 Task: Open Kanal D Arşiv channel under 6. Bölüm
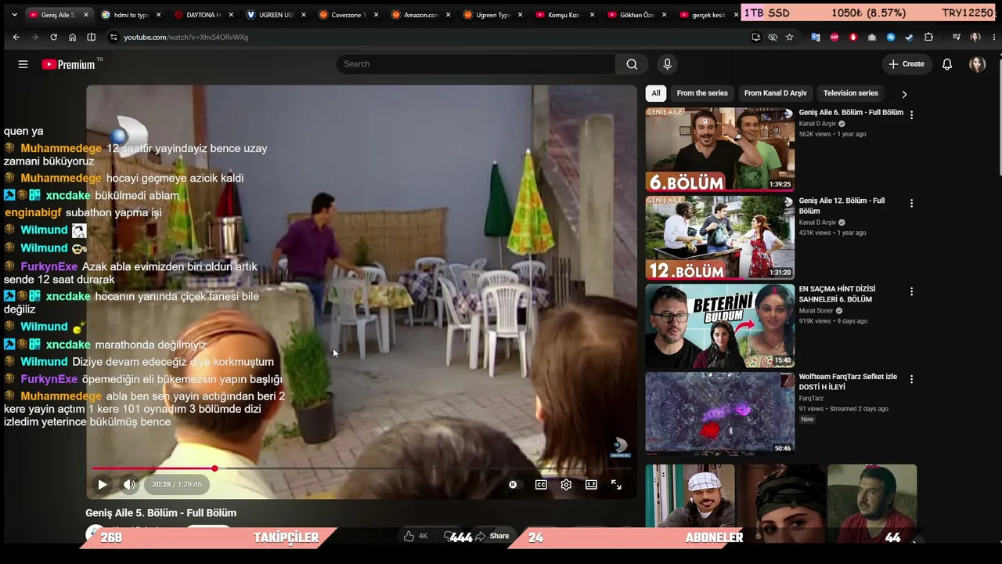tap(817, 124)
